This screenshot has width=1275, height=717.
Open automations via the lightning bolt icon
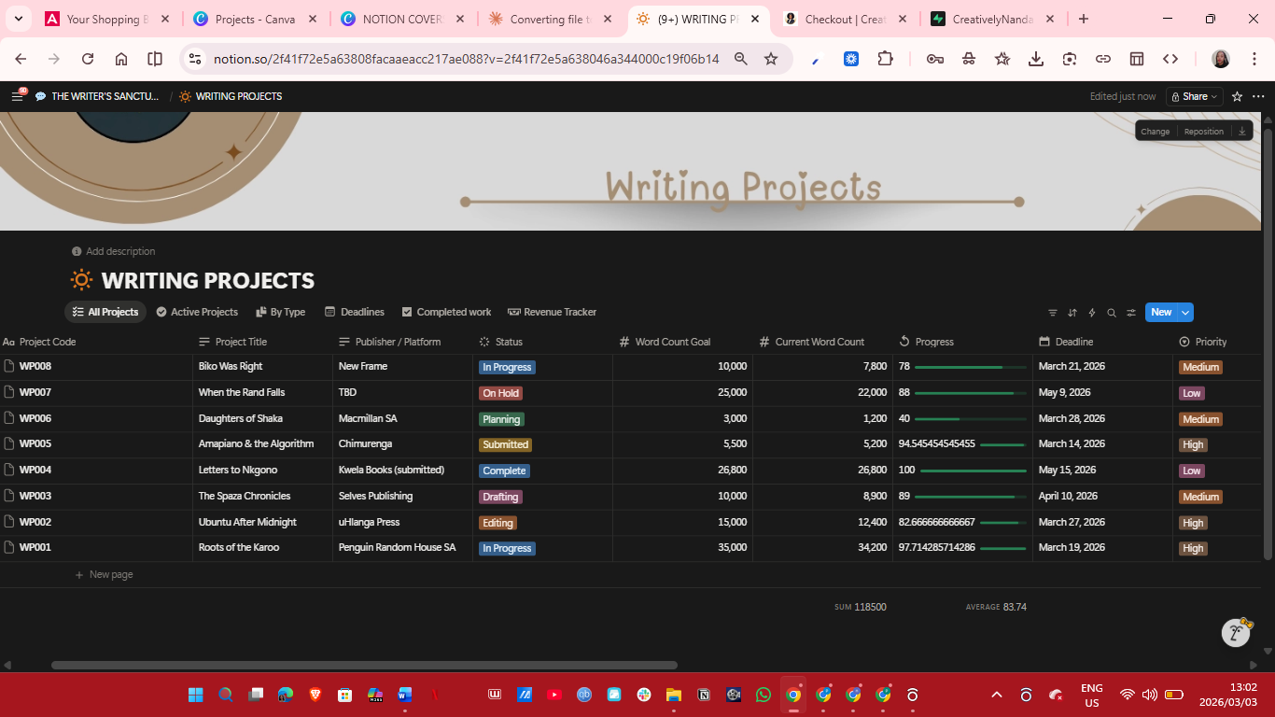(1092, 313)
